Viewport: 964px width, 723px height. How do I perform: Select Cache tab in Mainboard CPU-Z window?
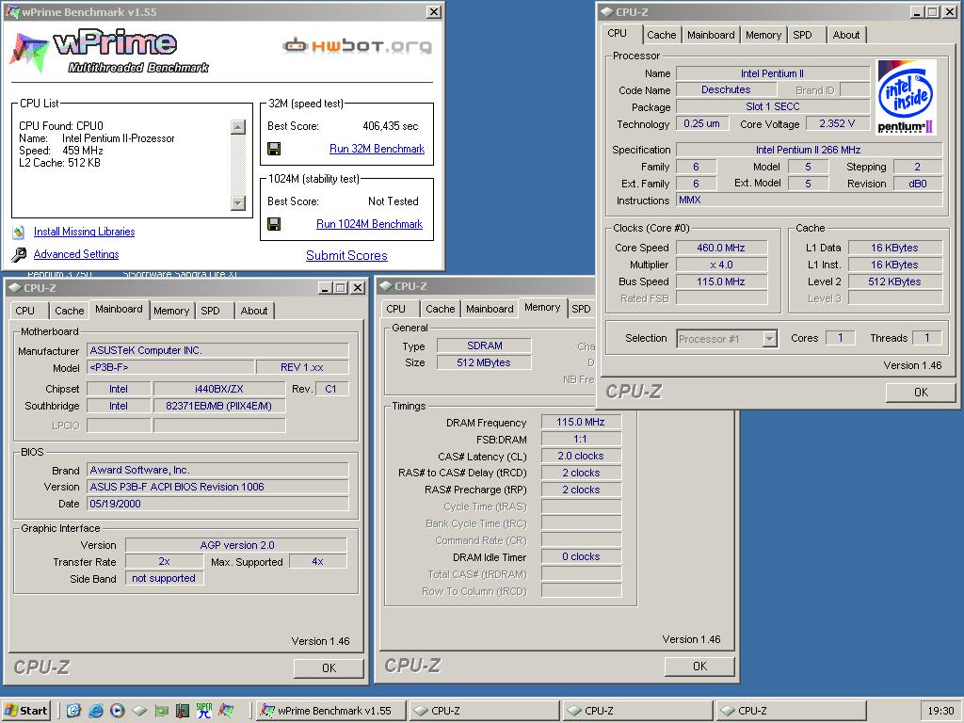70,311
